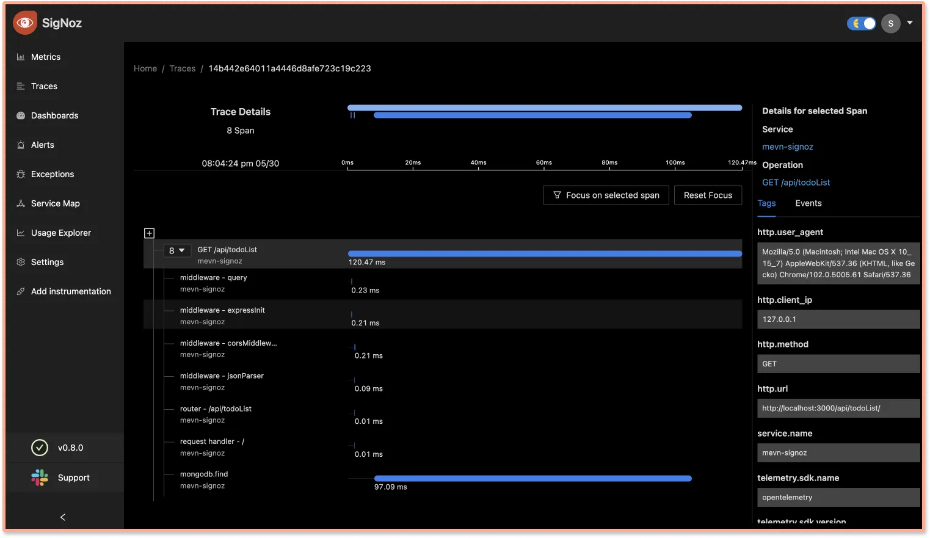The height and width of the screenshot is (538, 930).
Task: Open Usage Explorer page
Action: pos(61,233)
